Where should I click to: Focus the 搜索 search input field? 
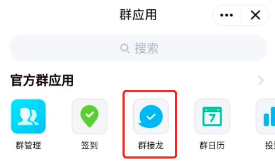pyautogui.click(x=138, y=48)
